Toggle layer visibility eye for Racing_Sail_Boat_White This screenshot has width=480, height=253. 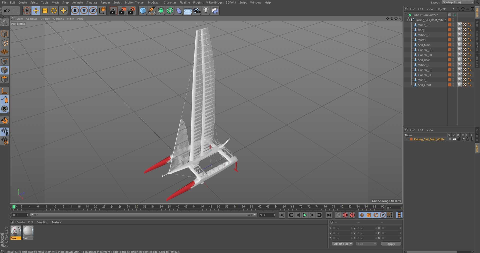[x=454, y=139]
